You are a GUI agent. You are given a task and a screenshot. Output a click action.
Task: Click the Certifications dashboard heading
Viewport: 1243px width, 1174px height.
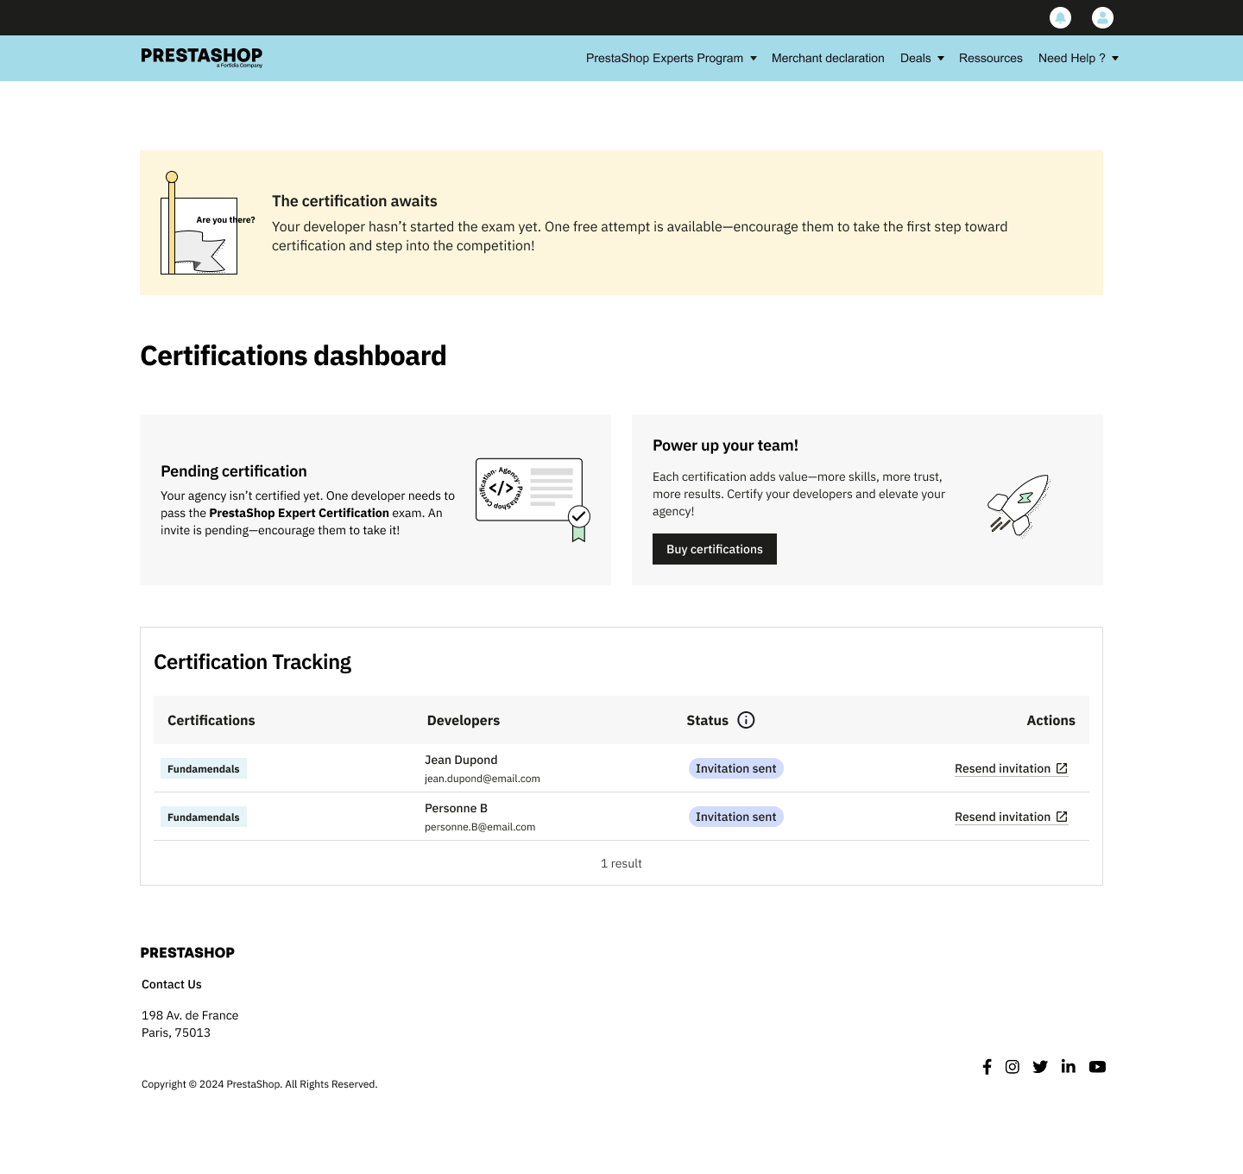click(x=293, y=356)
